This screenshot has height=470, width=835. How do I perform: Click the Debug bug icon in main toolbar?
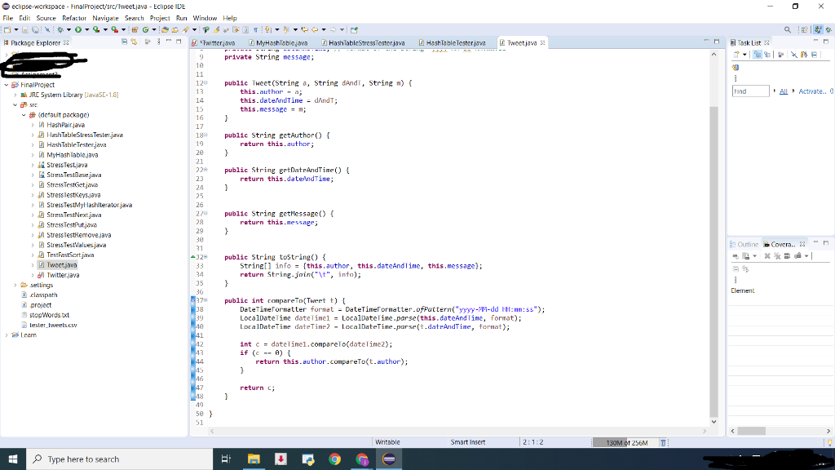[60, 30]
